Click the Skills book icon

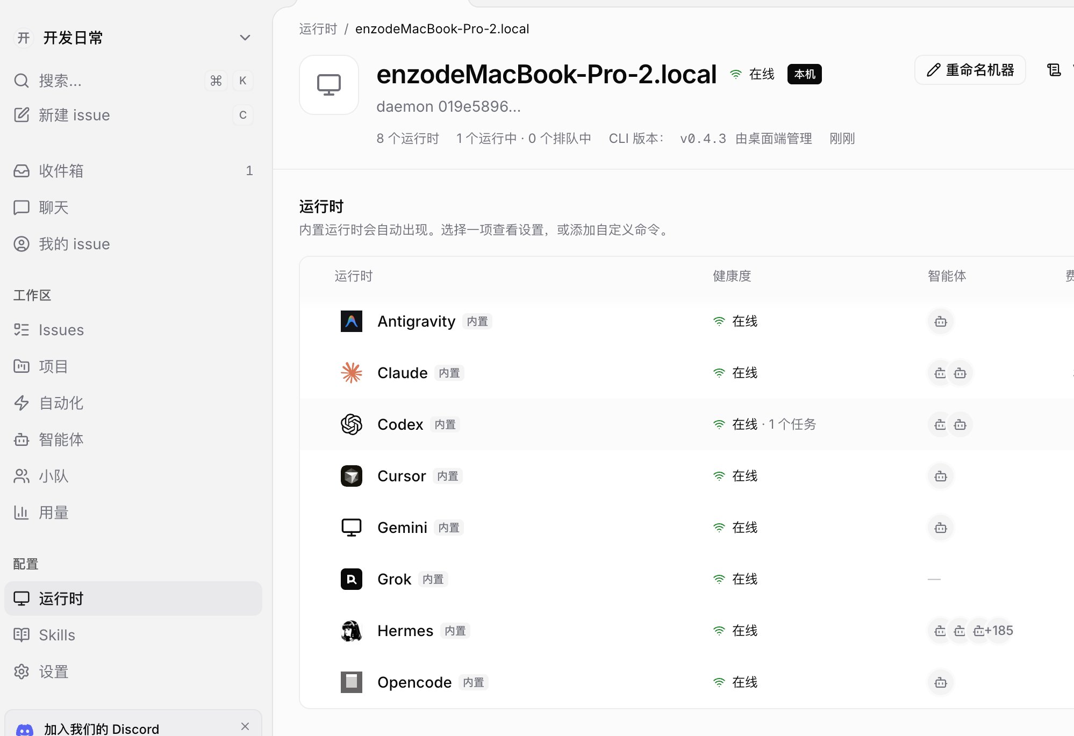click(22, 635)
